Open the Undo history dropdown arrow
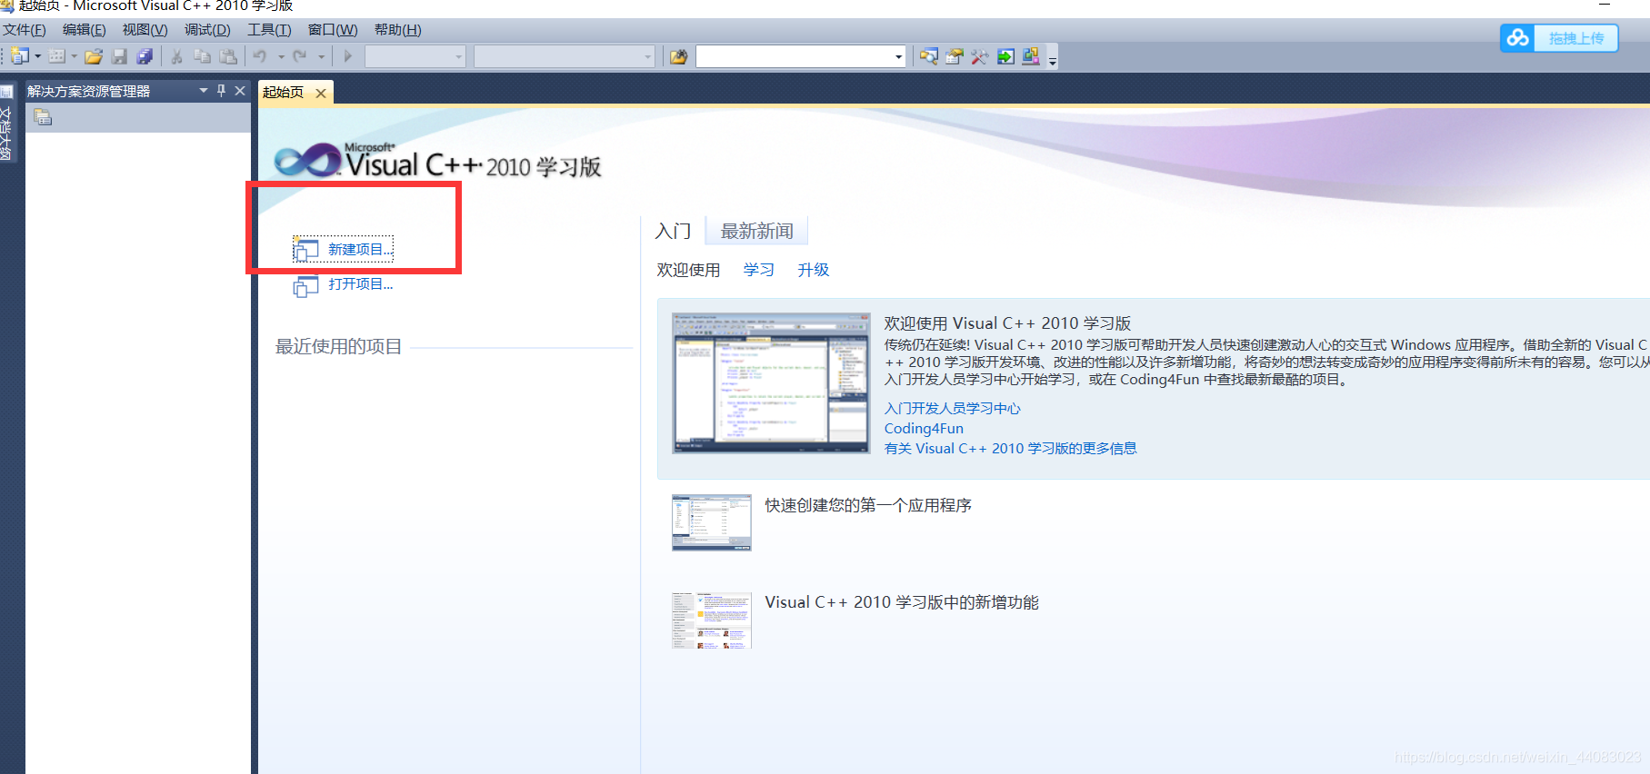 (281, 56)
